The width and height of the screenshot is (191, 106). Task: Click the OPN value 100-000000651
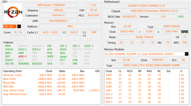coord(58,21)
